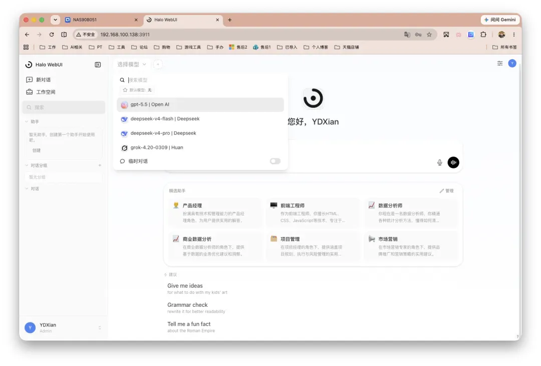The width and height of the screenshot is (541, 366).
Task: Collapse the 对话分组 section
Action: point(36,165)
